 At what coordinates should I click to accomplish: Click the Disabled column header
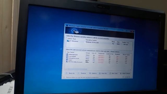[x=117, y=54]
